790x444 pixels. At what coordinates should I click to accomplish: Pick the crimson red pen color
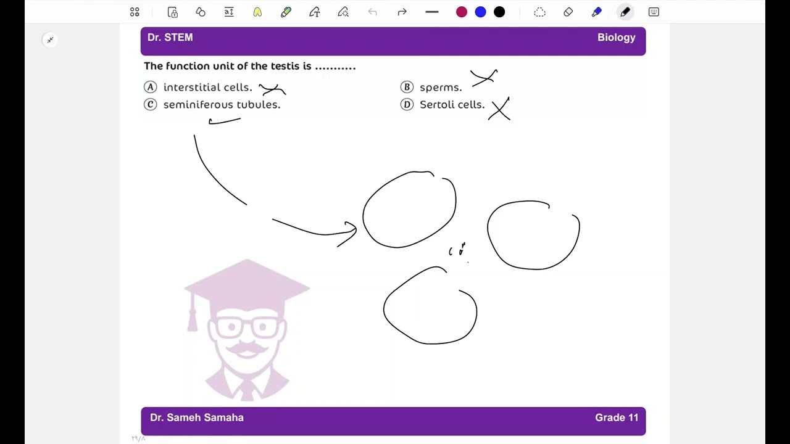tap(462, 12)
